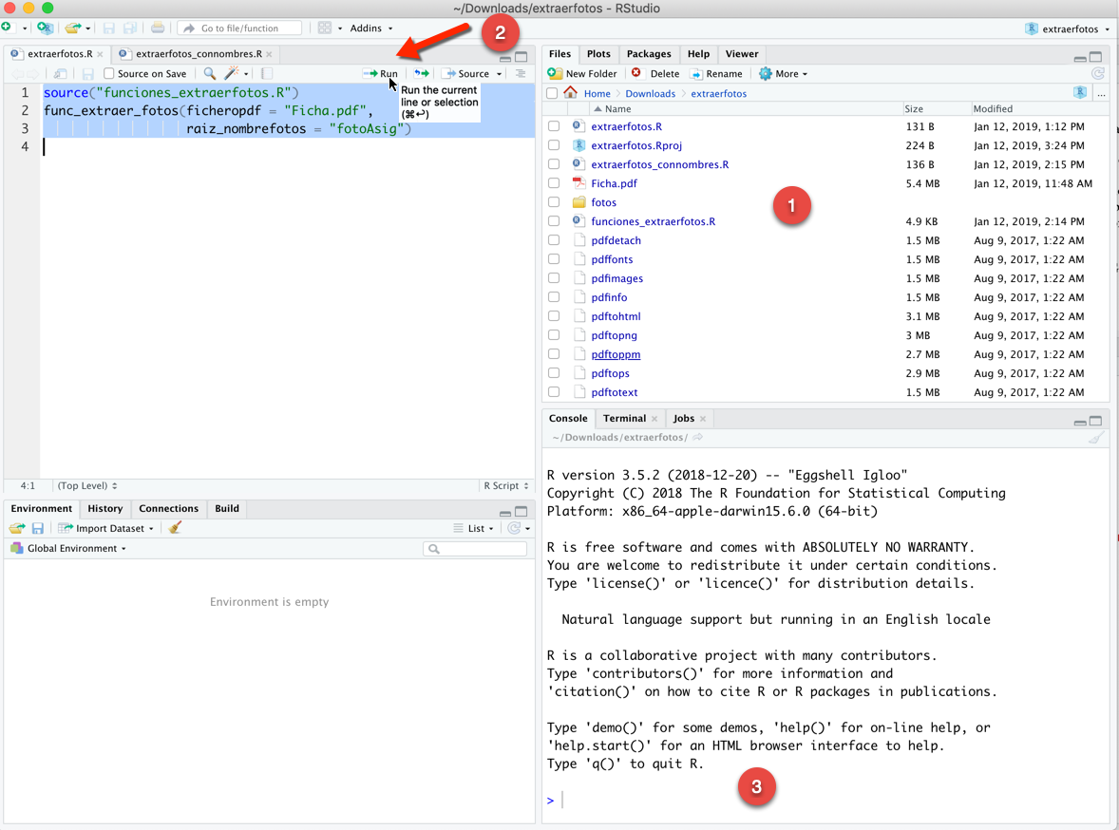Screen dimensions: 1119x830
Task: Open the extraerfotos_connombres.R file link
Action: pos(659,164)
